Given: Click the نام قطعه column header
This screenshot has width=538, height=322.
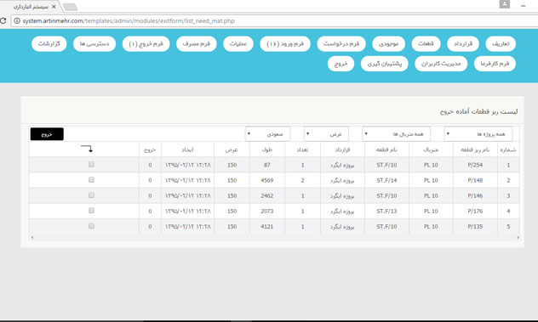Looking at the screenshot, I should click(386, 150).
